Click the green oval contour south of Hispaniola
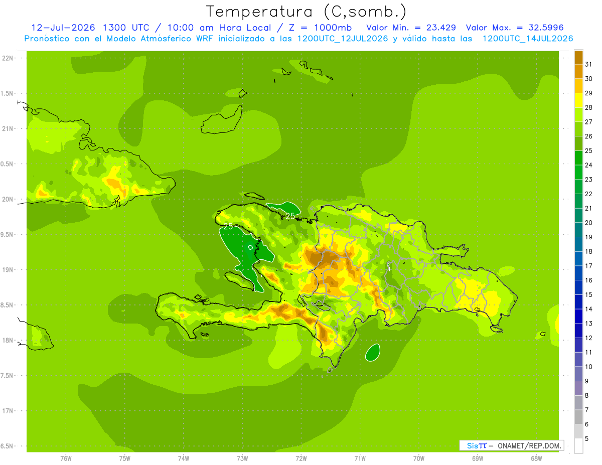This screenshot has width=602, height=465. [372, 352]
